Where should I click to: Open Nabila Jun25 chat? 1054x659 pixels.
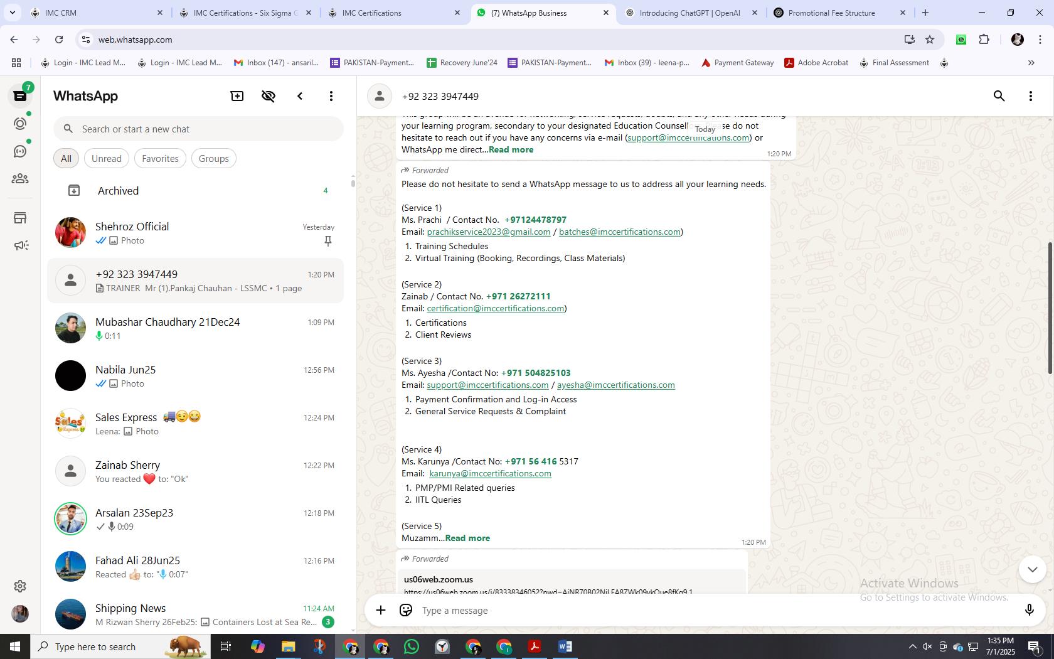tap(195, 376)
